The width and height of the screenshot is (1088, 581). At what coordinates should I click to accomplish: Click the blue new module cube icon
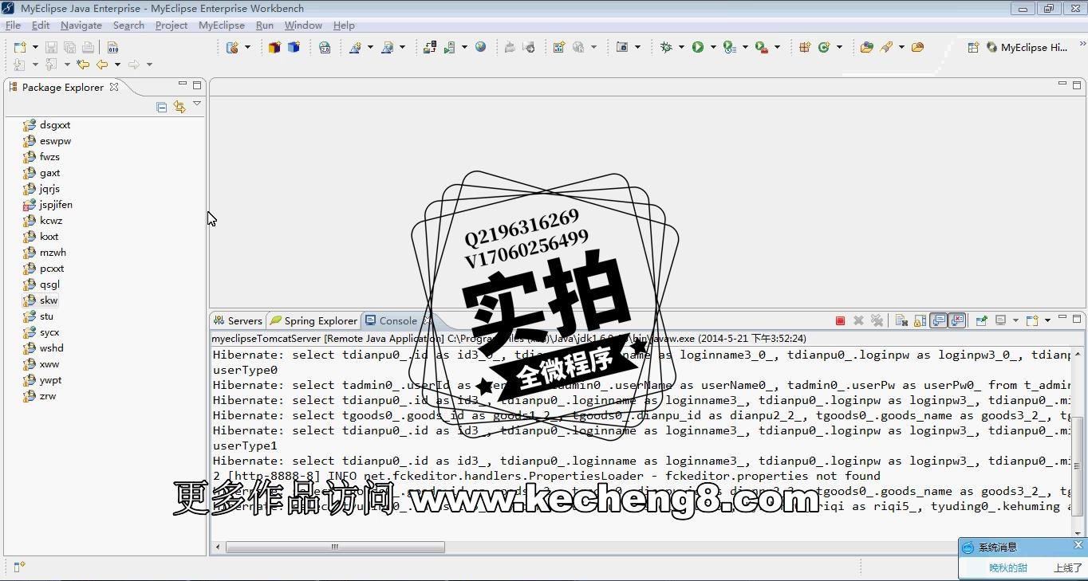point(294,47)
